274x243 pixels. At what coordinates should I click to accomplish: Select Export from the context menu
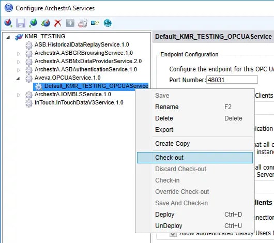[x=195, y=130]
